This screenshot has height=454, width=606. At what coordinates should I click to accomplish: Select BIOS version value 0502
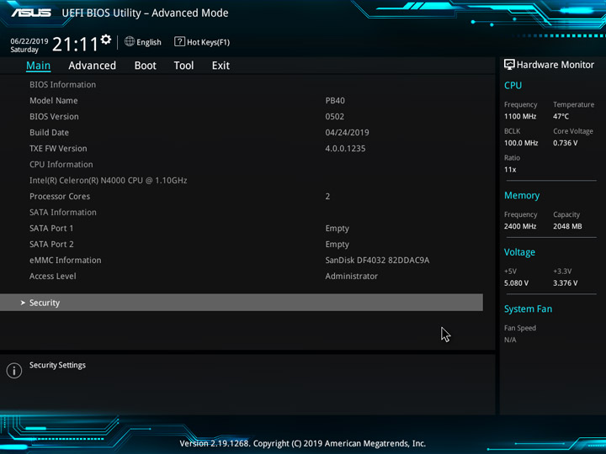[x=335, y=117]
